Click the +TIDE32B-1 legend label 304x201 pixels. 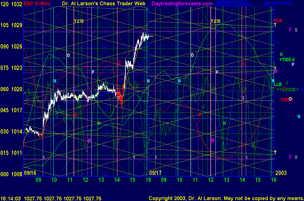pyautogui.click(x=287, y=90)
